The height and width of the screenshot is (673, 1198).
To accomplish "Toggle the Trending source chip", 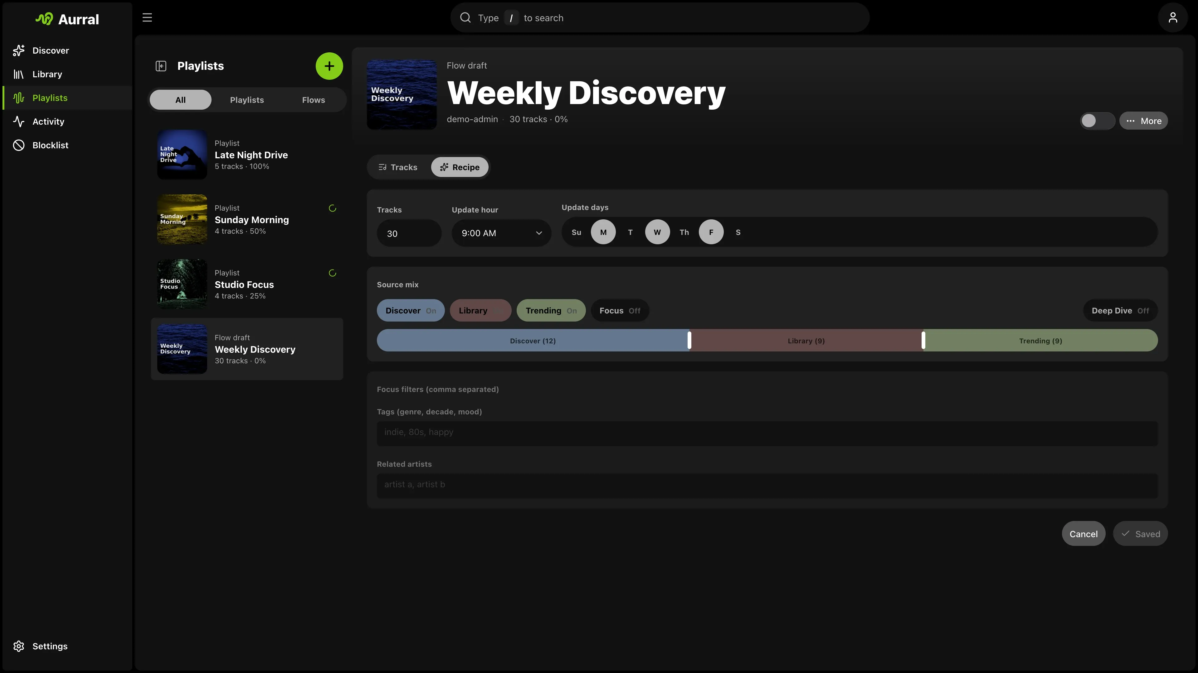I will (x=551, y=311).
